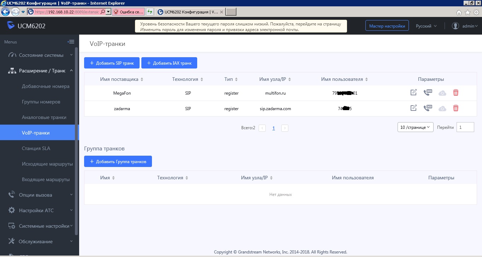482x257 pixels.
Task: Follow the Изменить пароль link
Action: (158, 30)
